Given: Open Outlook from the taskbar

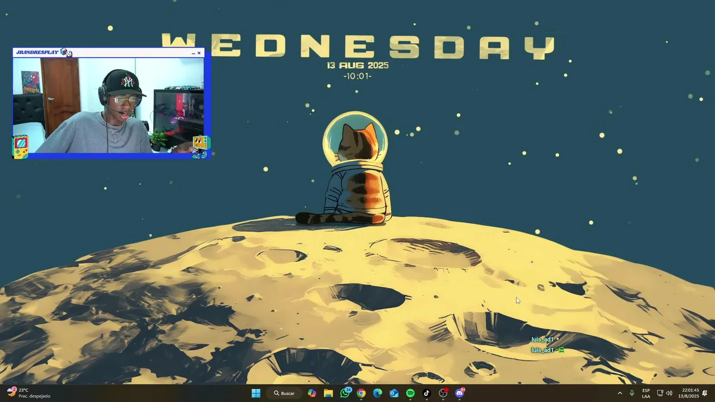Looking at the screenshot, I should [x=394, y=393].
